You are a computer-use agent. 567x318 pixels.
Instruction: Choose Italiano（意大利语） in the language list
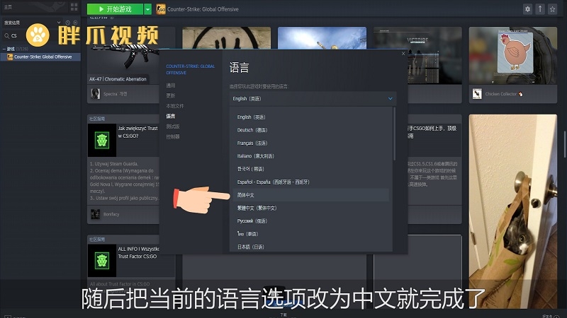click(x=311, y=156)
